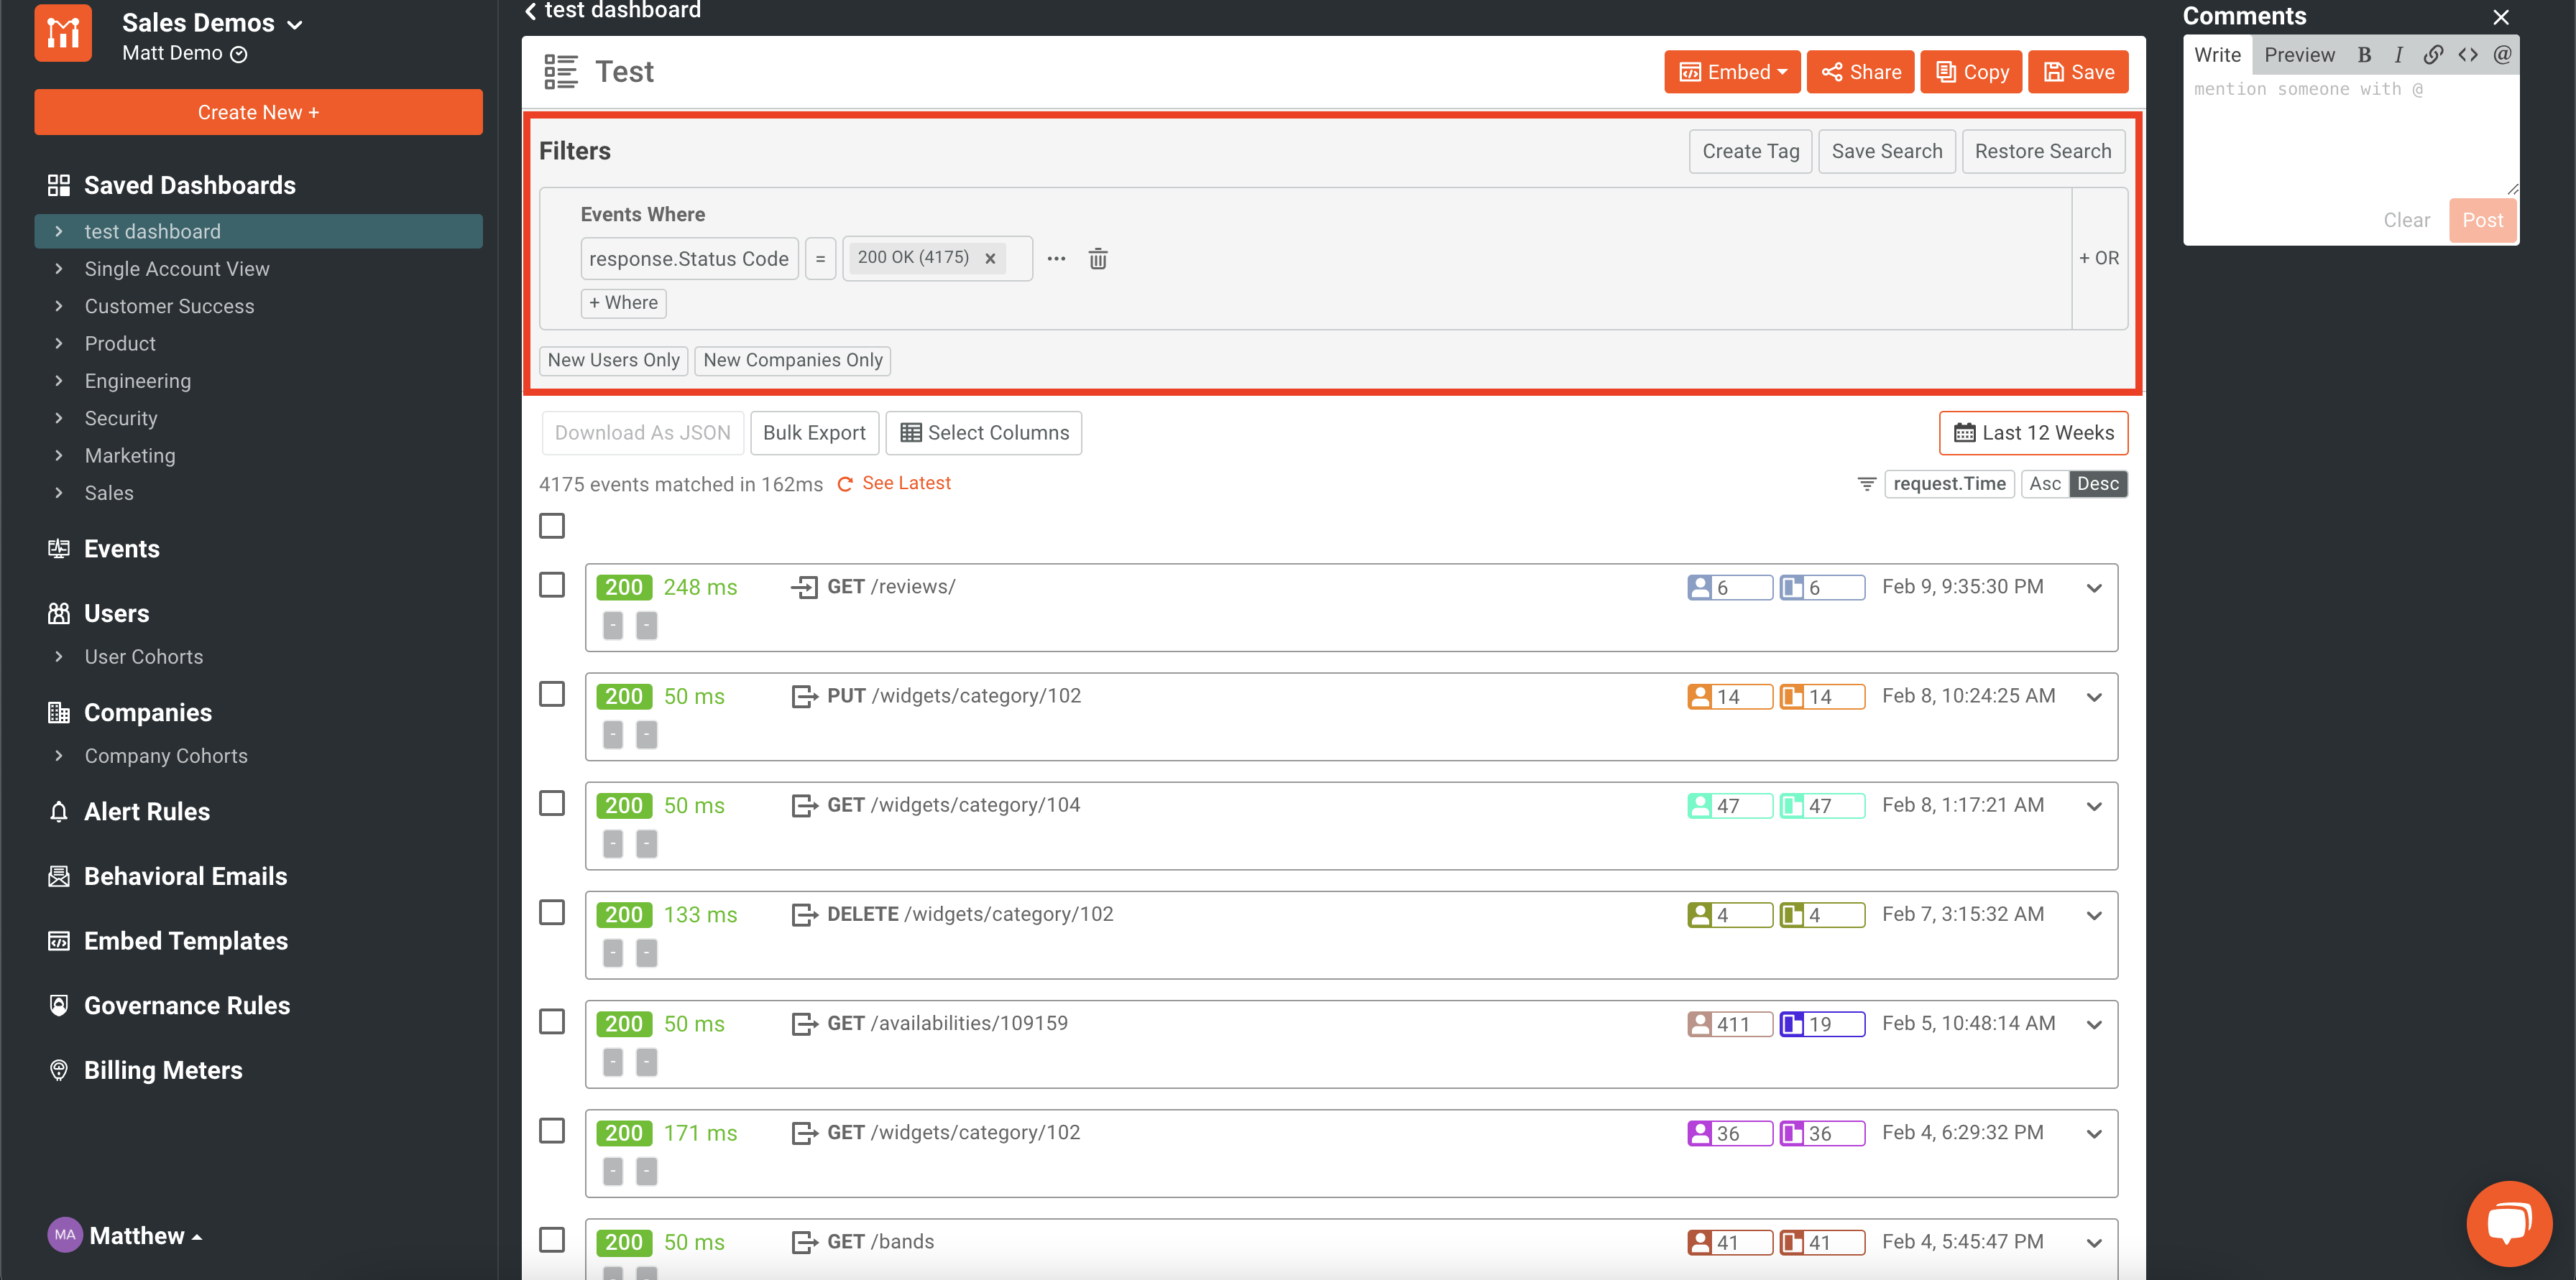
Task: Select the GET /reviews/ event checkbox
Action: (552, 585)
